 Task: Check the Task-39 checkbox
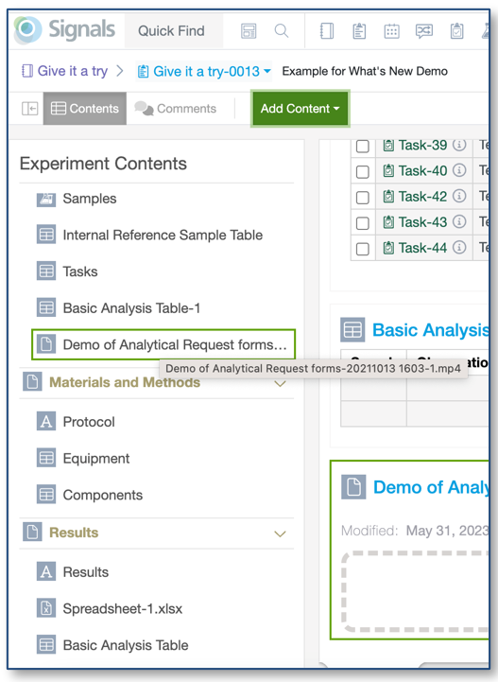tap(363, 146)
